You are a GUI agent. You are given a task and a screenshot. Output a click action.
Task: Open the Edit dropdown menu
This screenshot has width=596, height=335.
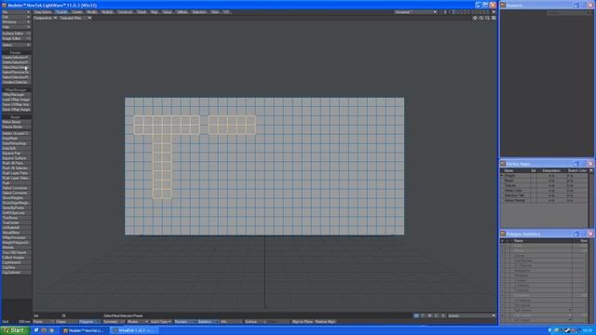click(16, 17)
